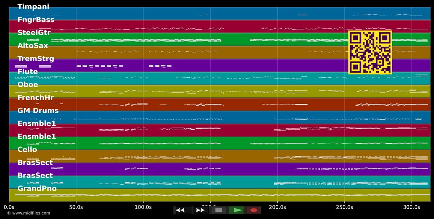The height and width of the screenshot is (219, 434).
Task: Select the AltoSax track label
Action: pos(33,46)
